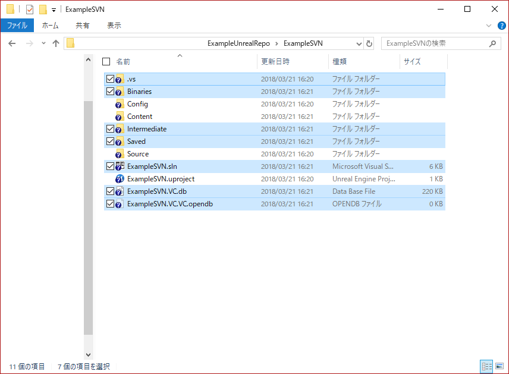
Task: Click the 220 KB size cell
Action: [x=432, y=191]
